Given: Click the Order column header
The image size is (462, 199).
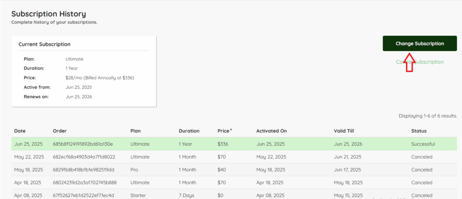Looking at the screenshot, I should pos(60,131).
